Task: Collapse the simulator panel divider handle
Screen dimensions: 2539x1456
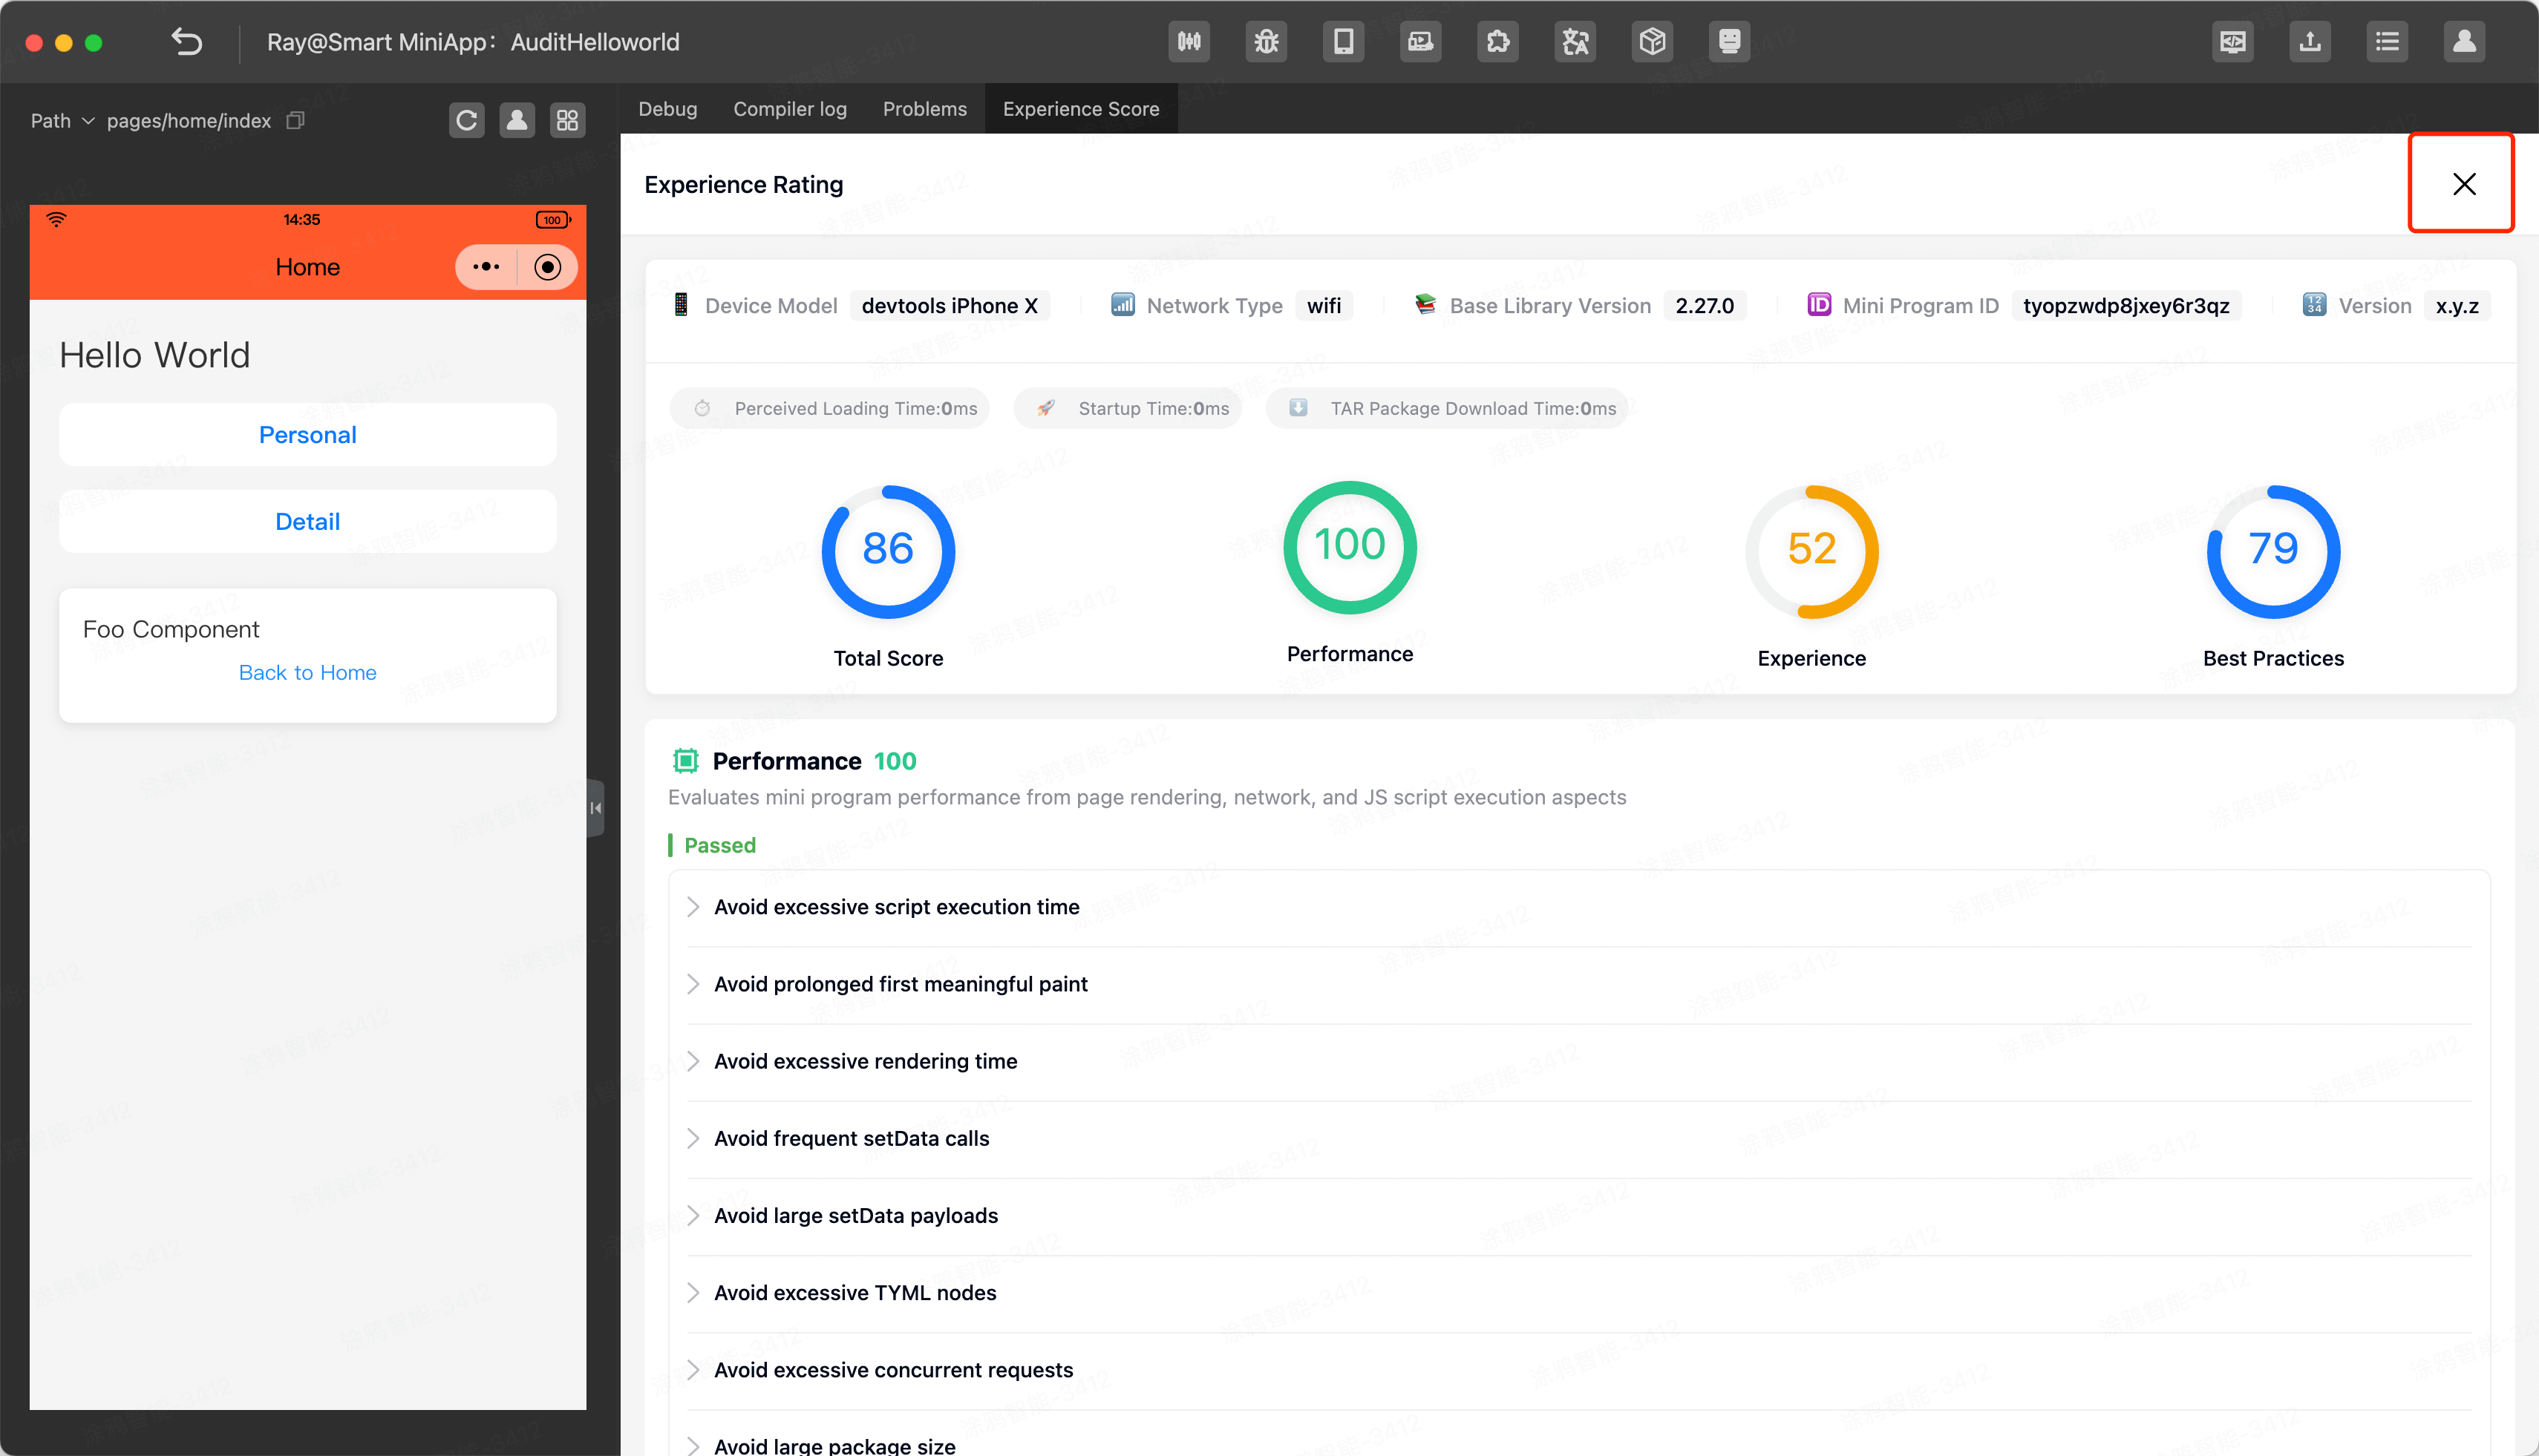Action: pyautogui.click(x=595, y=807)
